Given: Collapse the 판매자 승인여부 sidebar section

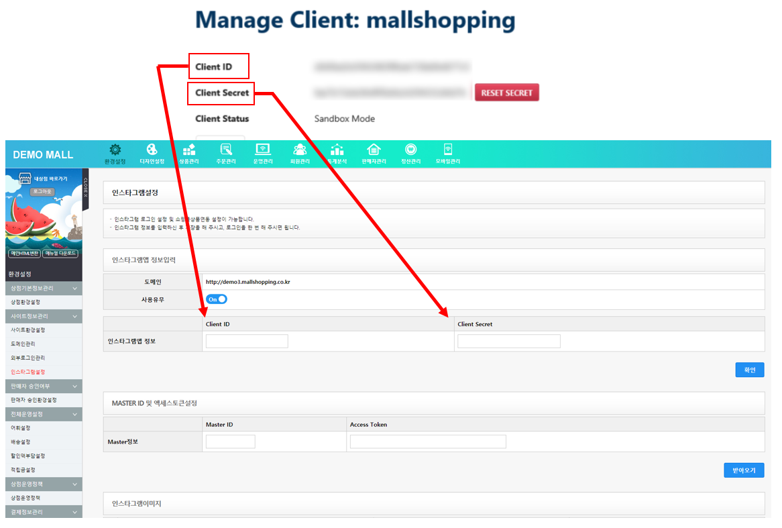Looking at the screenshot, I should click(x=44, y=386).
